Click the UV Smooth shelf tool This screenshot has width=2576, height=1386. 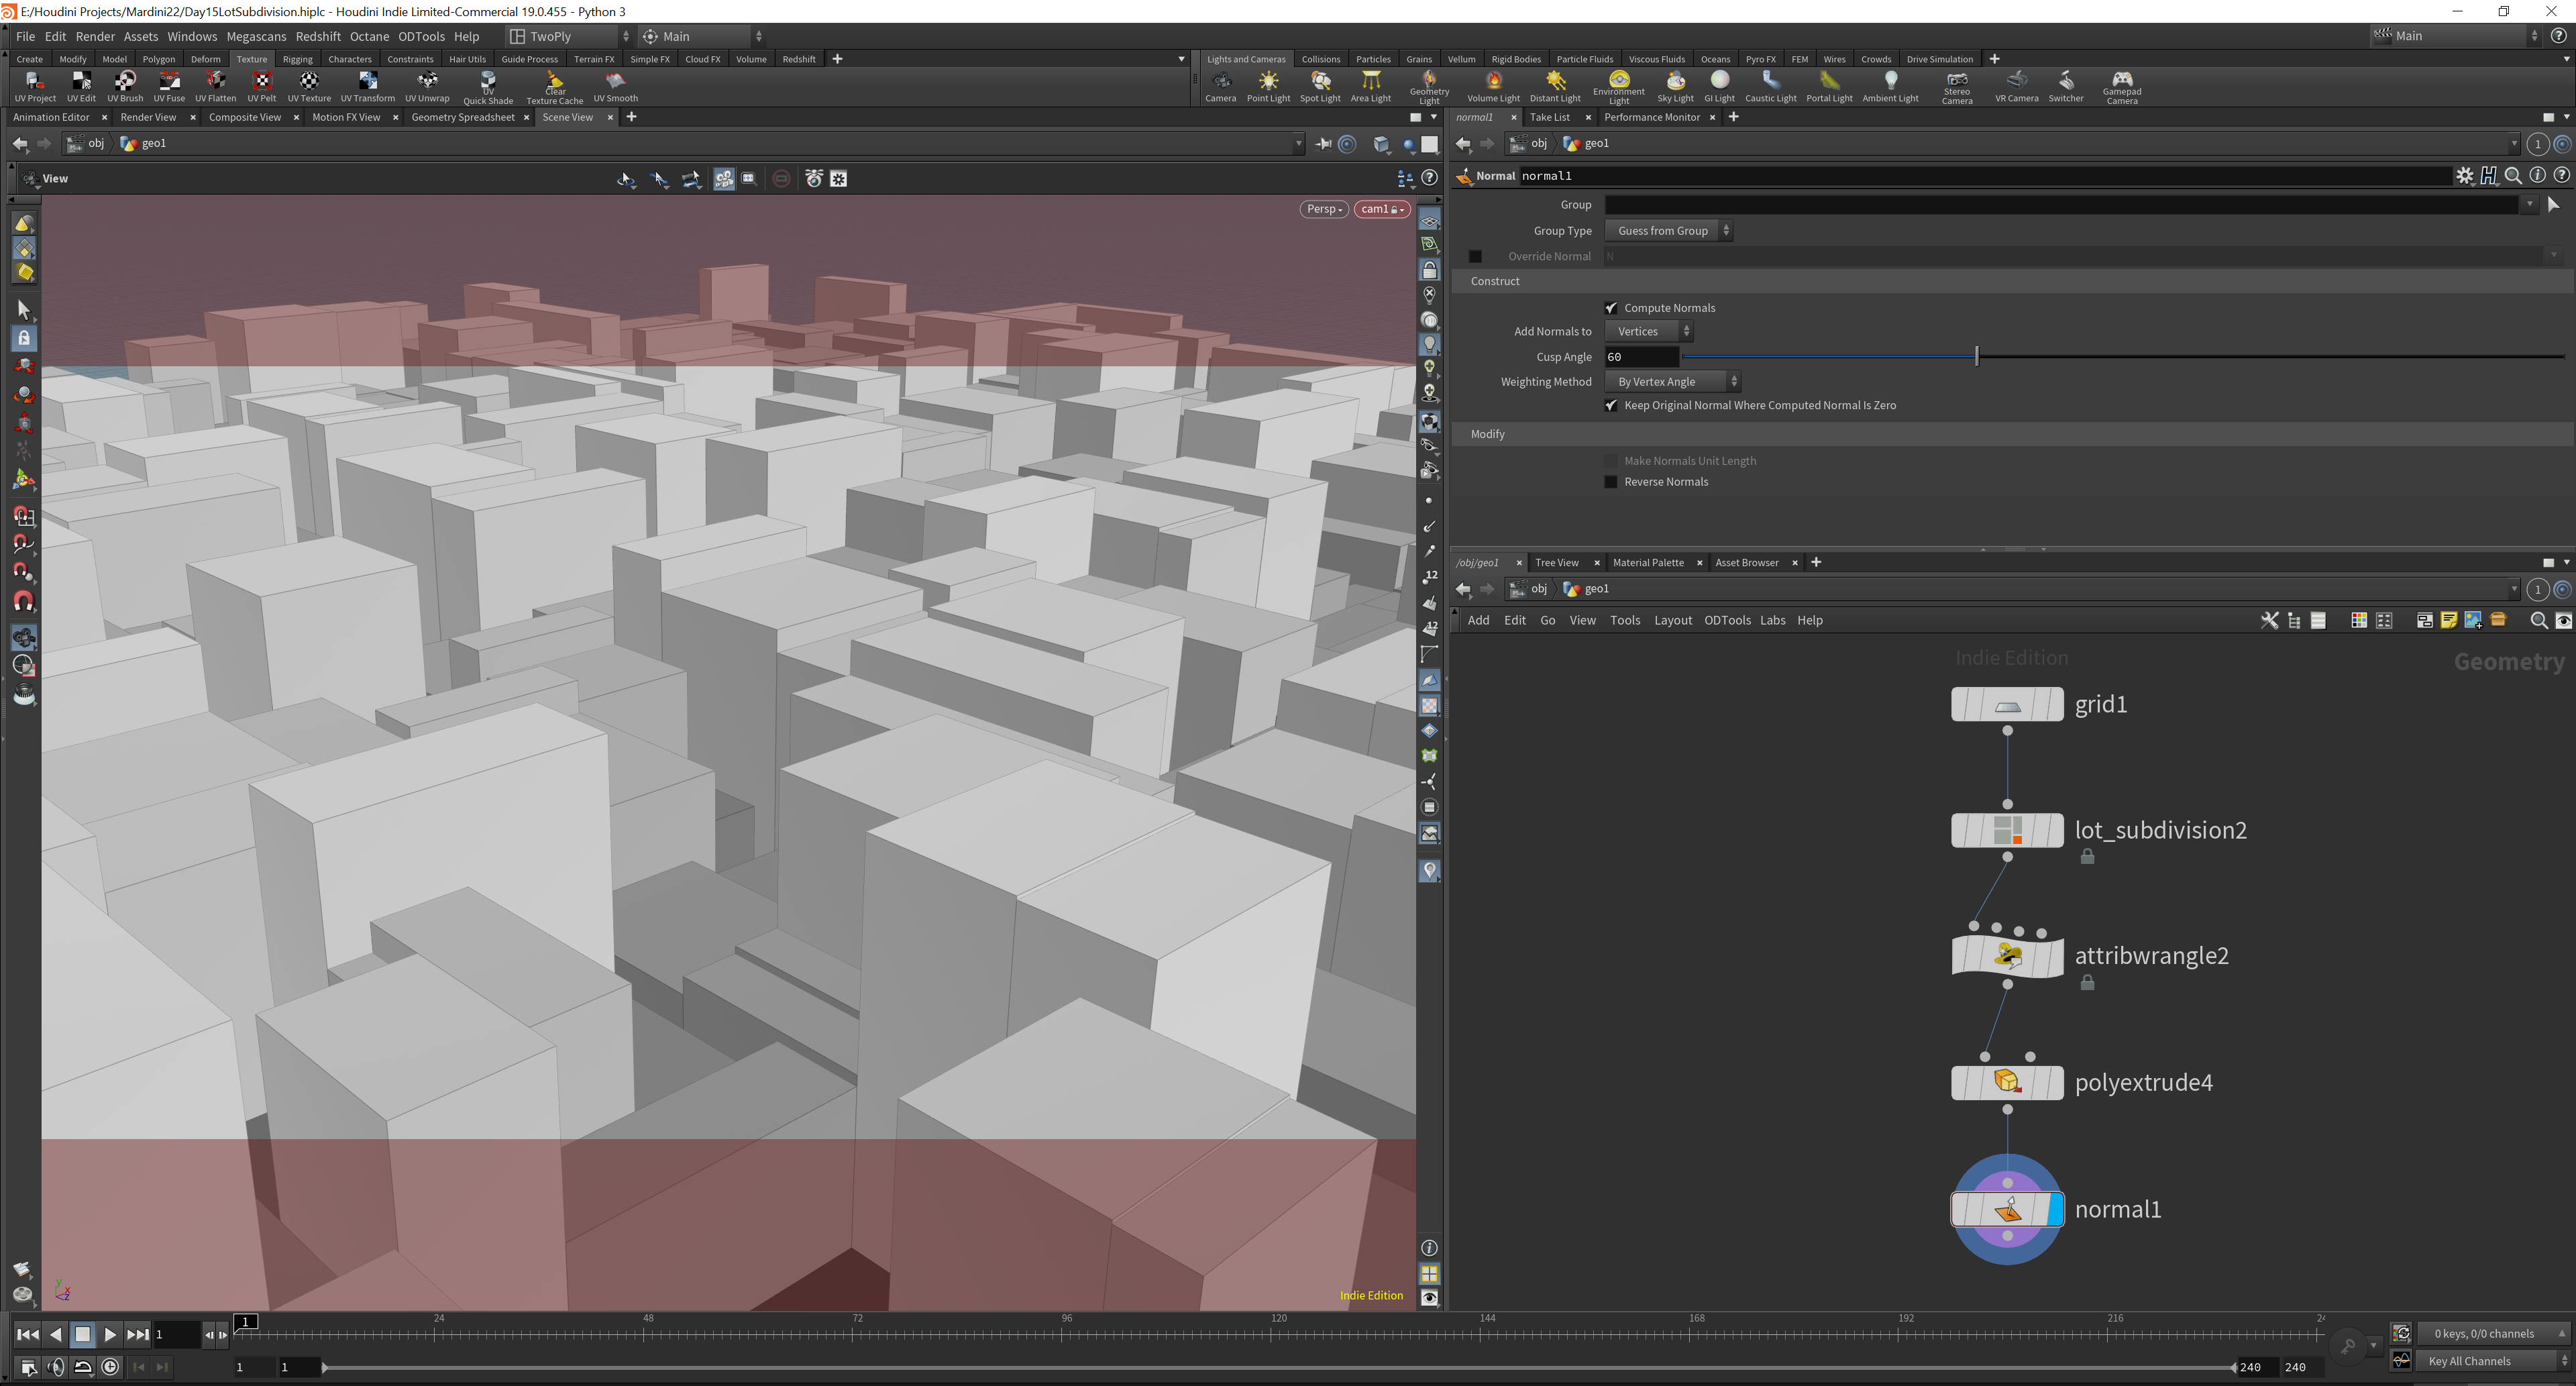tap(615, 87)
